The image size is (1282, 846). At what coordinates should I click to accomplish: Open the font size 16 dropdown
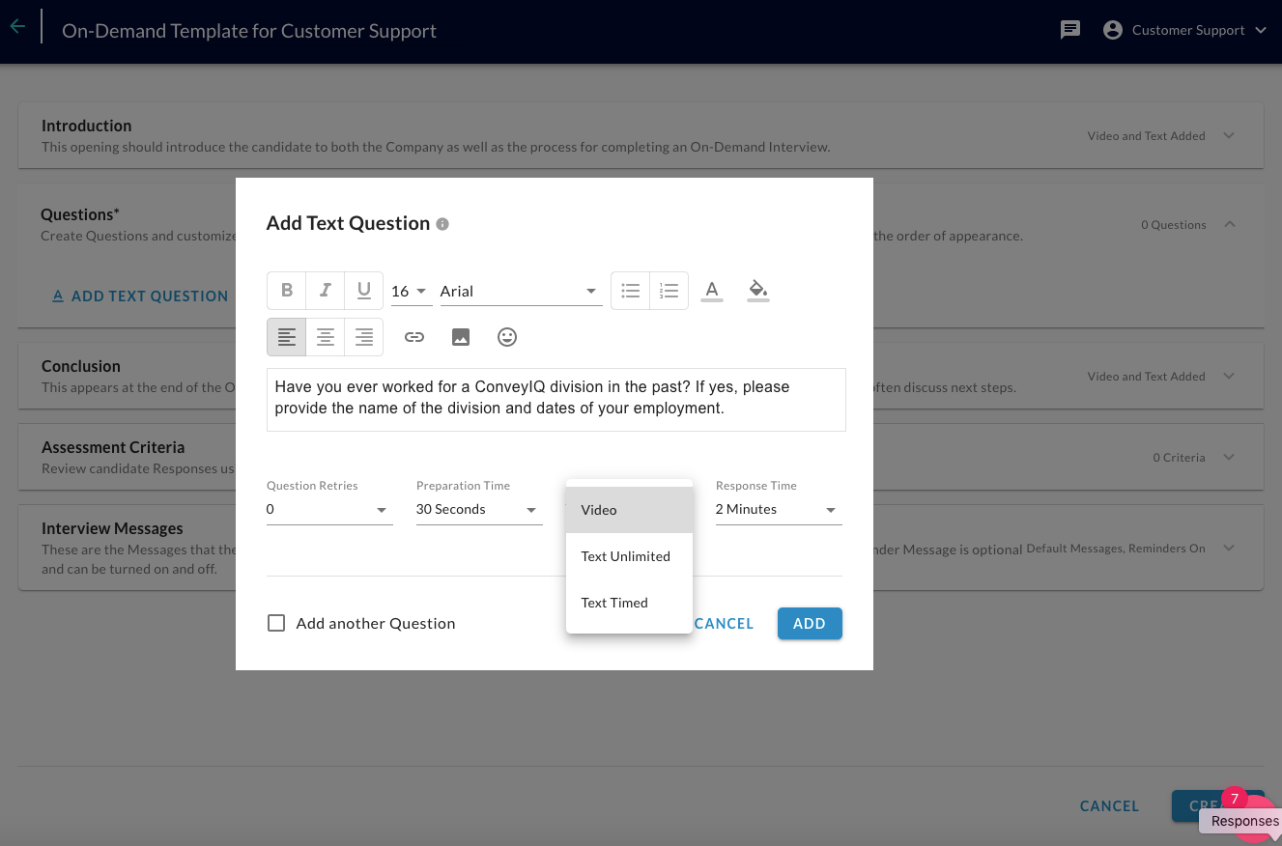click(411, 291)
